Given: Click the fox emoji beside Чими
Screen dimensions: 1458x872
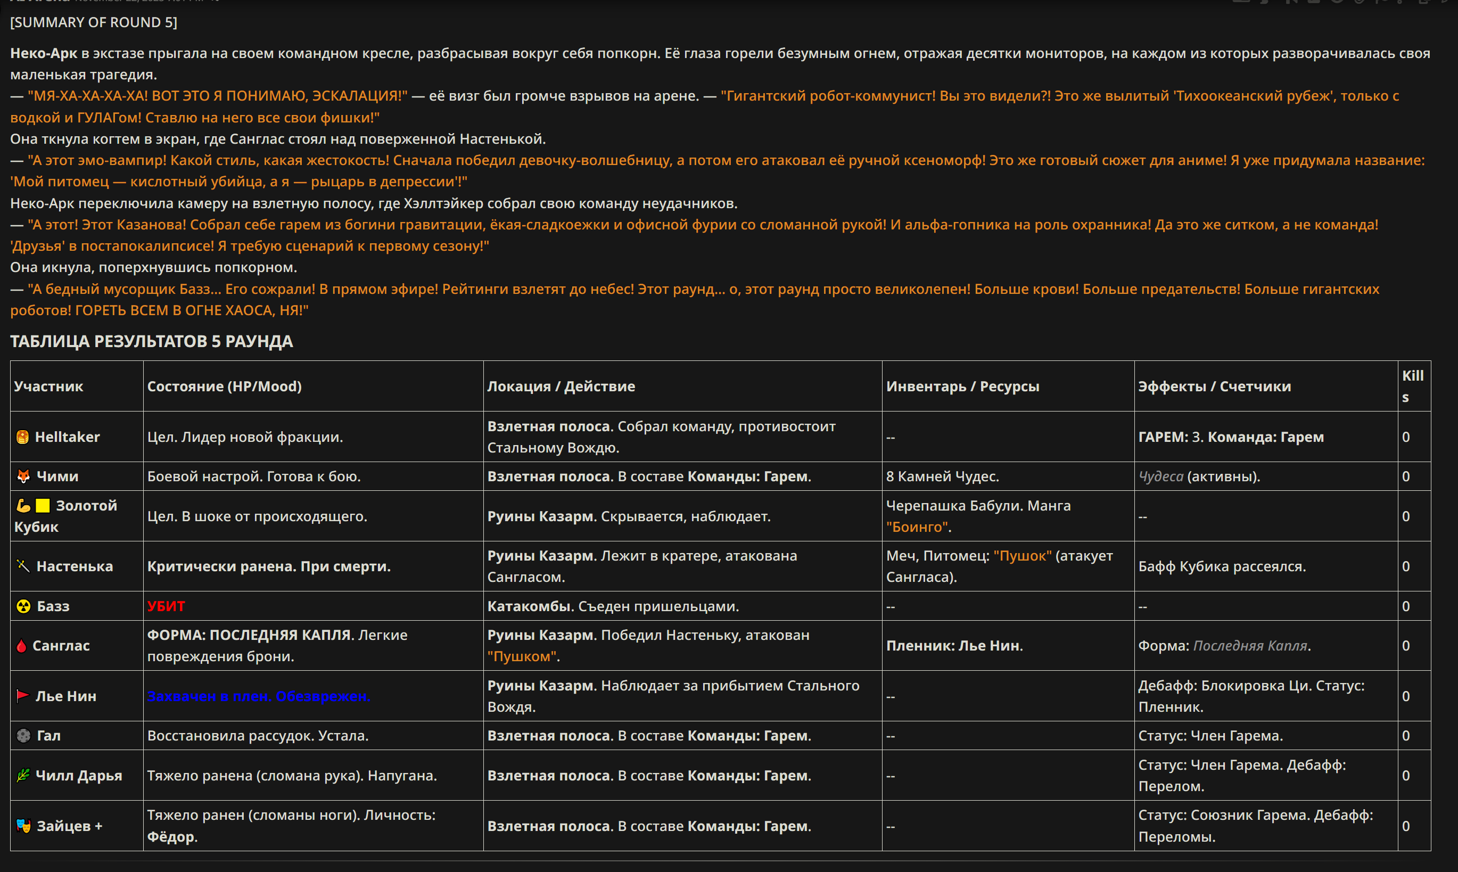Looking at the screenshot, I should point(23,476).
